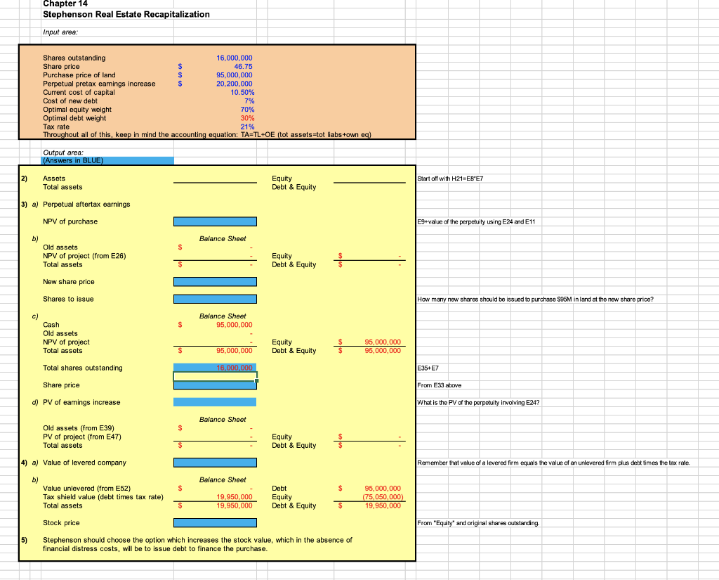The height and width of the screenshot is (580, 719).
Task: Select the Perpetual pretax earnings increase amount
Action: [233, 84]
